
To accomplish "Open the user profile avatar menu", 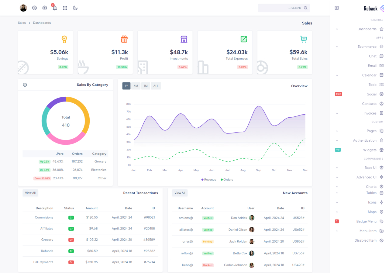I will click(23, 8).
